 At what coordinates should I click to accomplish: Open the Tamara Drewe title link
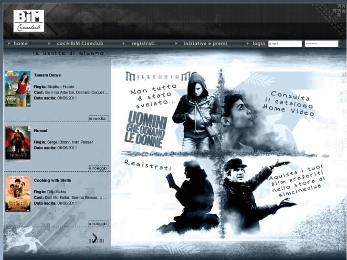coord(47,75)
